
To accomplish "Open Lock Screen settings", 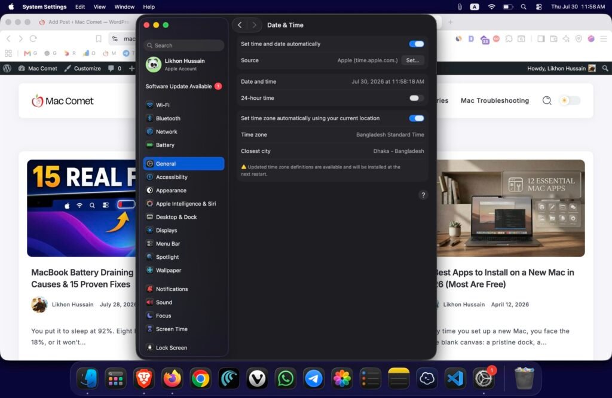I will tap(183, 348).
